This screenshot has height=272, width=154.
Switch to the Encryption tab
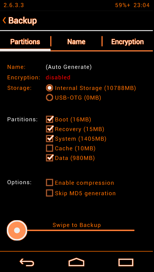(x=128, y=42)
